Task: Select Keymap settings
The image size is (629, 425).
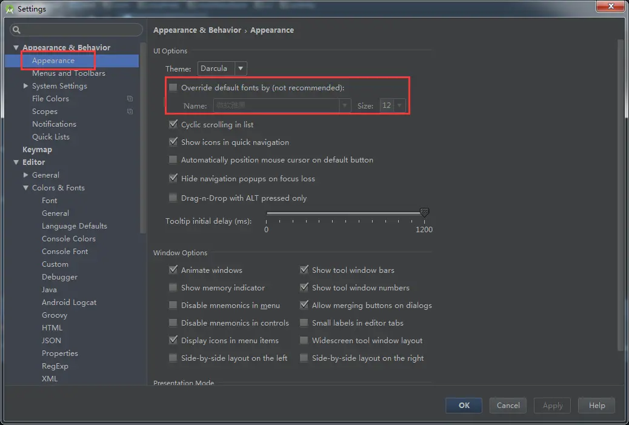Action: (37, 150)
